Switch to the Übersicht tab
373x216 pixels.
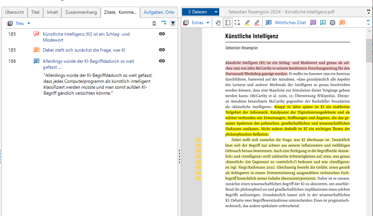(14, 12)
